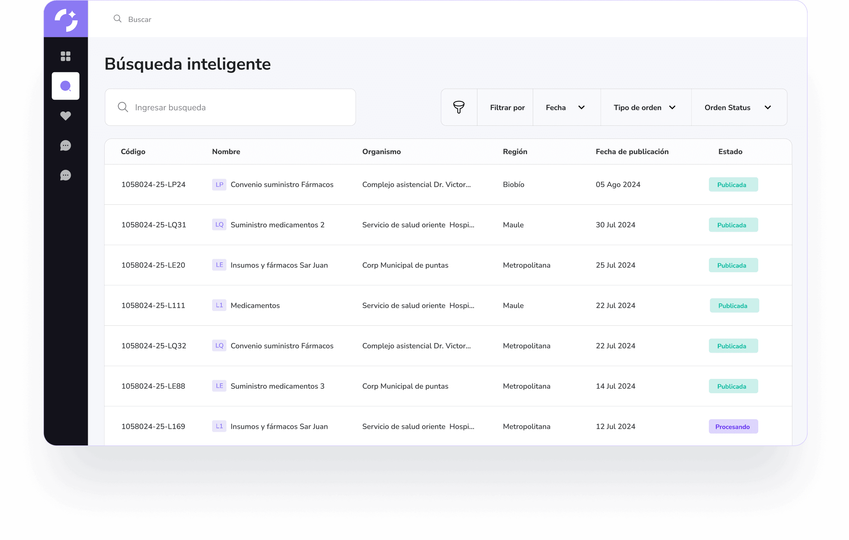This screenshot has width=849, height=540.
Task: Click Servicio de salud oriente in L169 row
Action: 418,427
